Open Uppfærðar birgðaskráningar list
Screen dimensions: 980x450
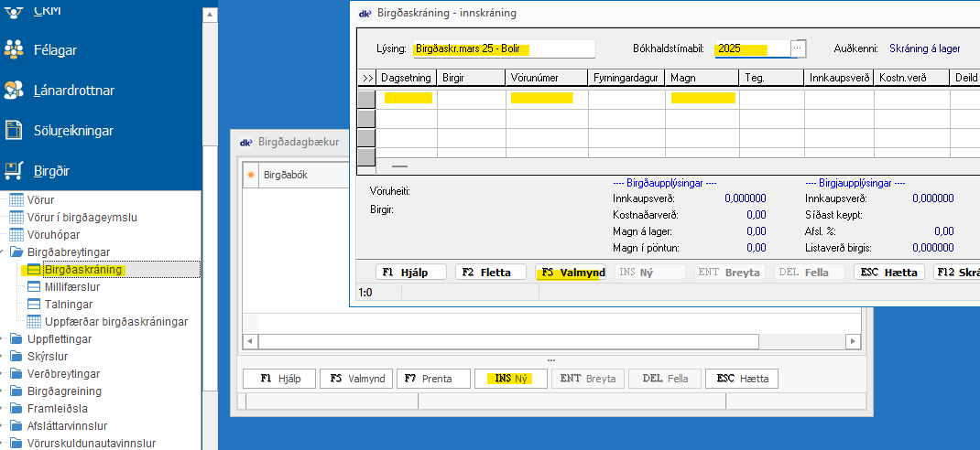[x=115, y=322]
